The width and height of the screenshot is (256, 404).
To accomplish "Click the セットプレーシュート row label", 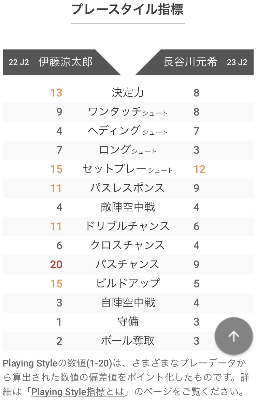I will point(128,169).
